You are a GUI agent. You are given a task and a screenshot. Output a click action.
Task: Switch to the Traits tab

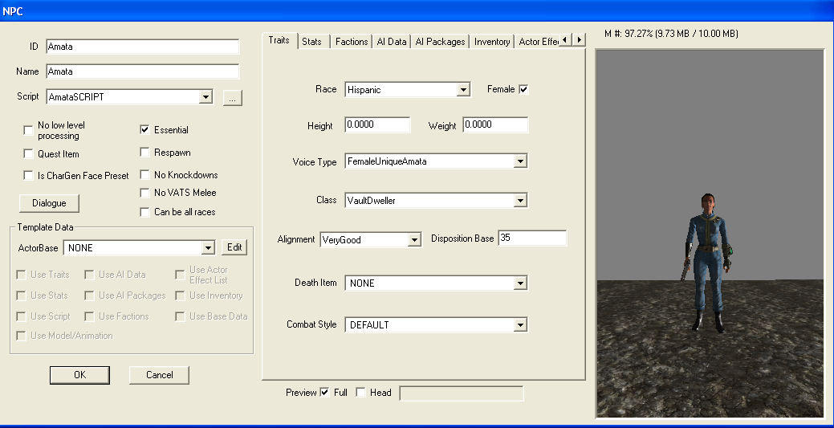[279, 40]
